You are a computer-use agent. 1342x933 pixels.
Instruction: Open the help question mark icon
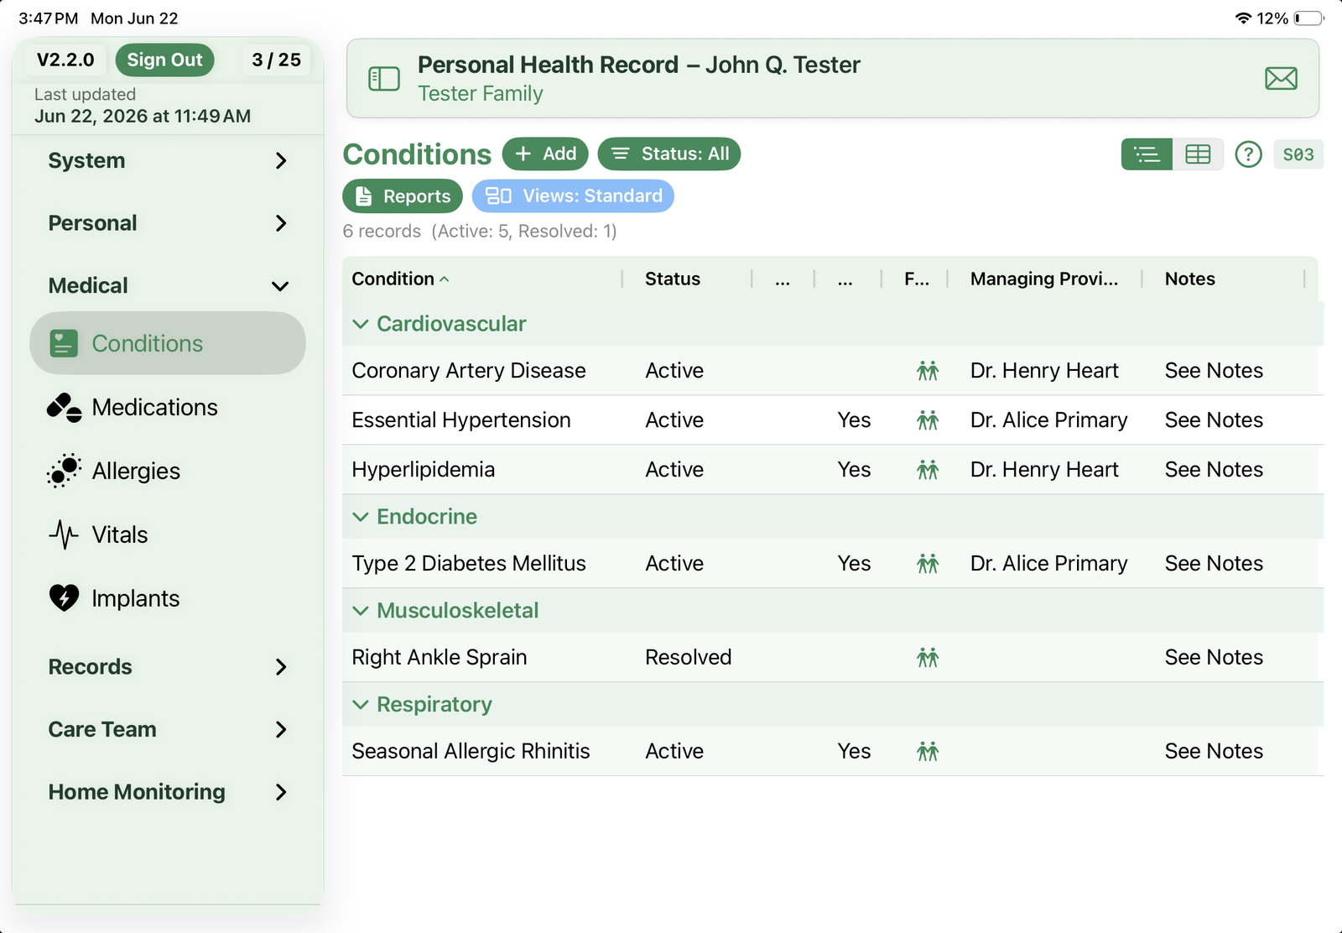coord(1248,154)
